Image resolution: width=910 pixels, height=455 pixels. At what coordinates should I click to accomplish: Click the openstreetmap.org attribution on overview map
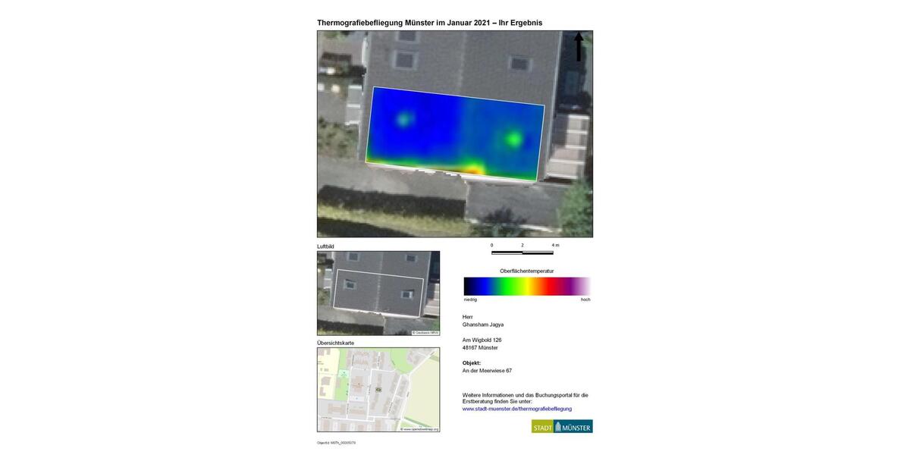click(x=419, y=429)
